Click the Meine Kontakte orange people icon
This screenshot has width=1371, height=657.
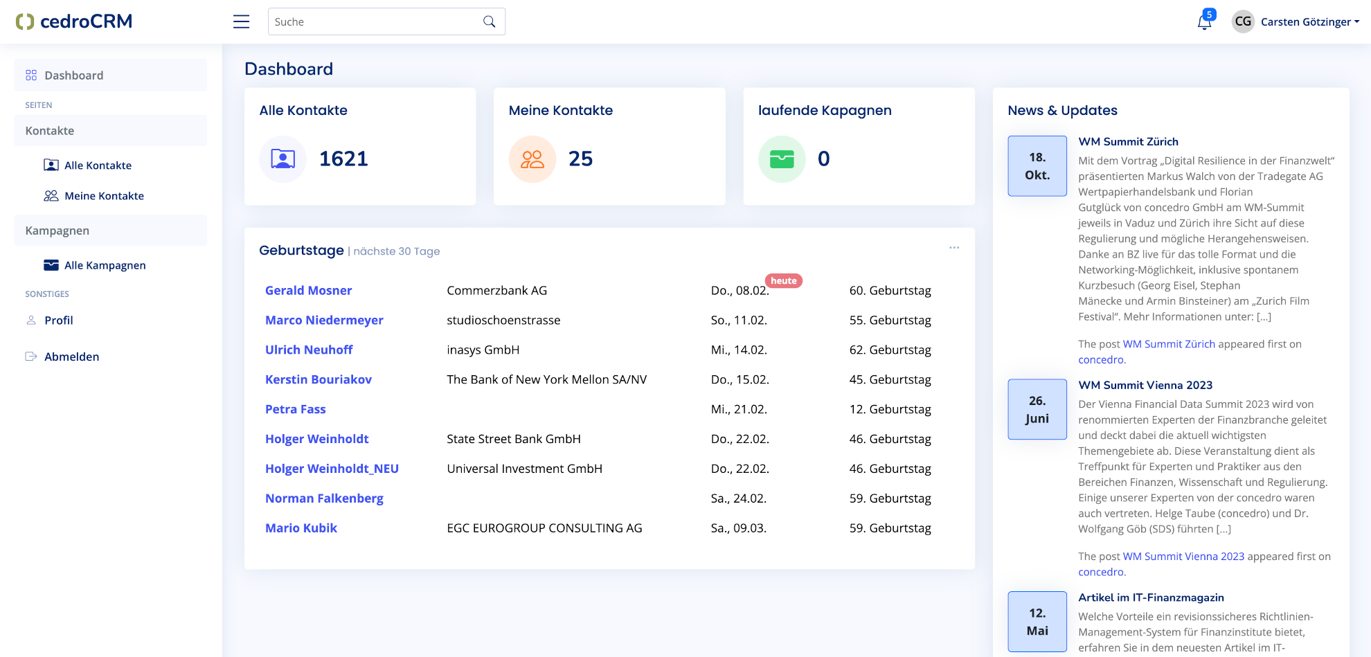(532, 159)
